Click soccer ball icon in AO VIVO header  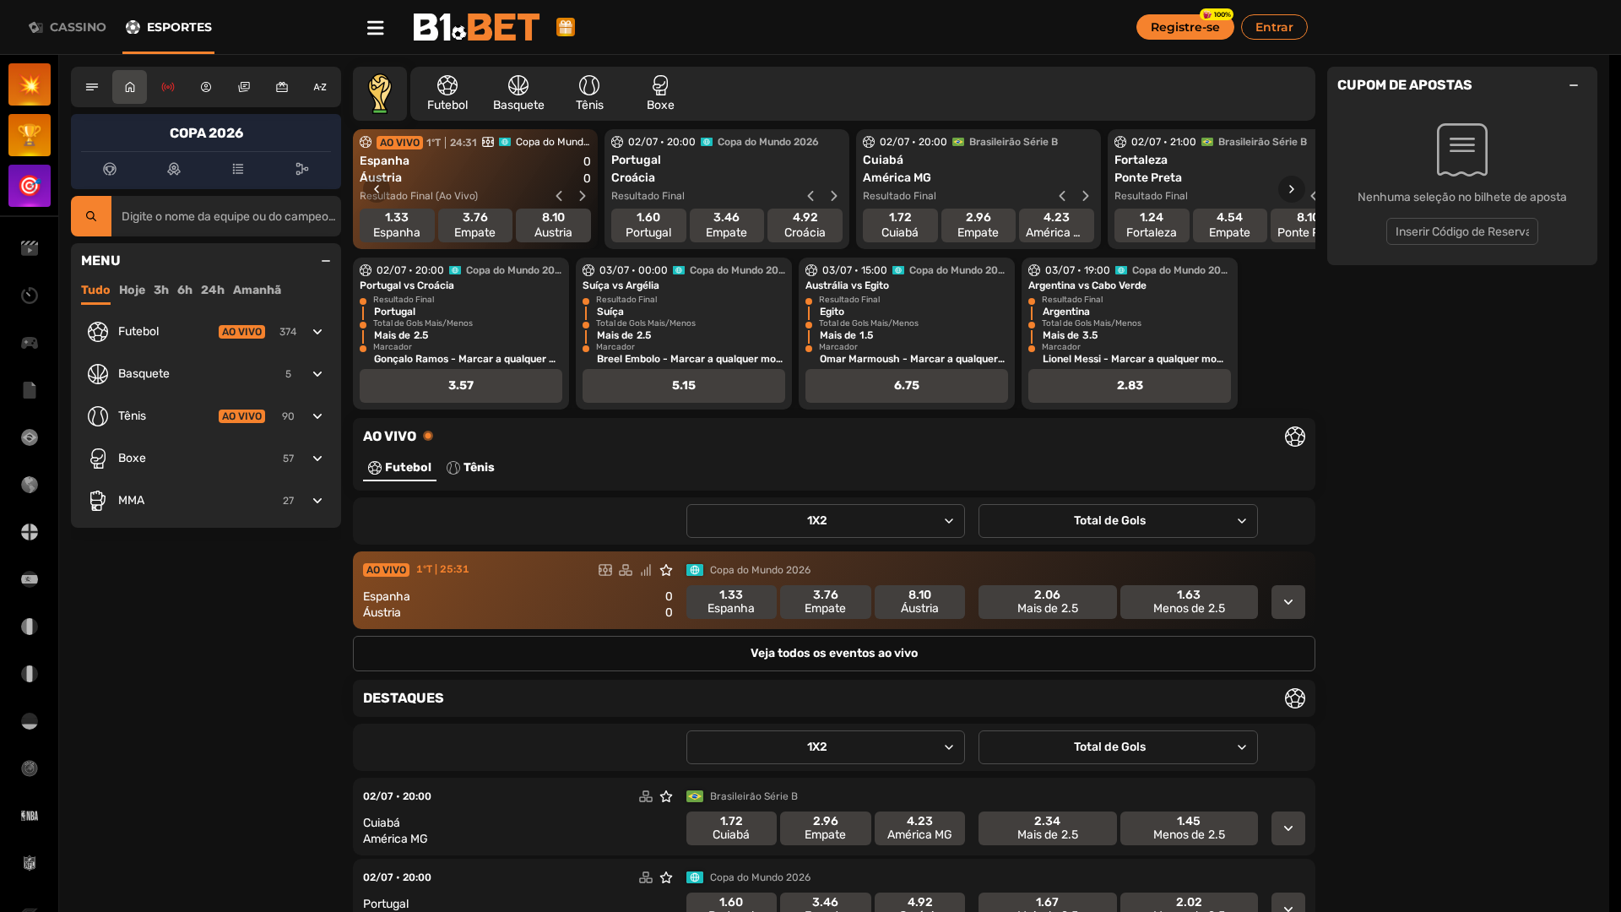tap(1295, 437)
